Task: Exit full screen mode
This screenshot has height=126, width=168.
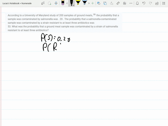Action: click(x=164, y=3)
